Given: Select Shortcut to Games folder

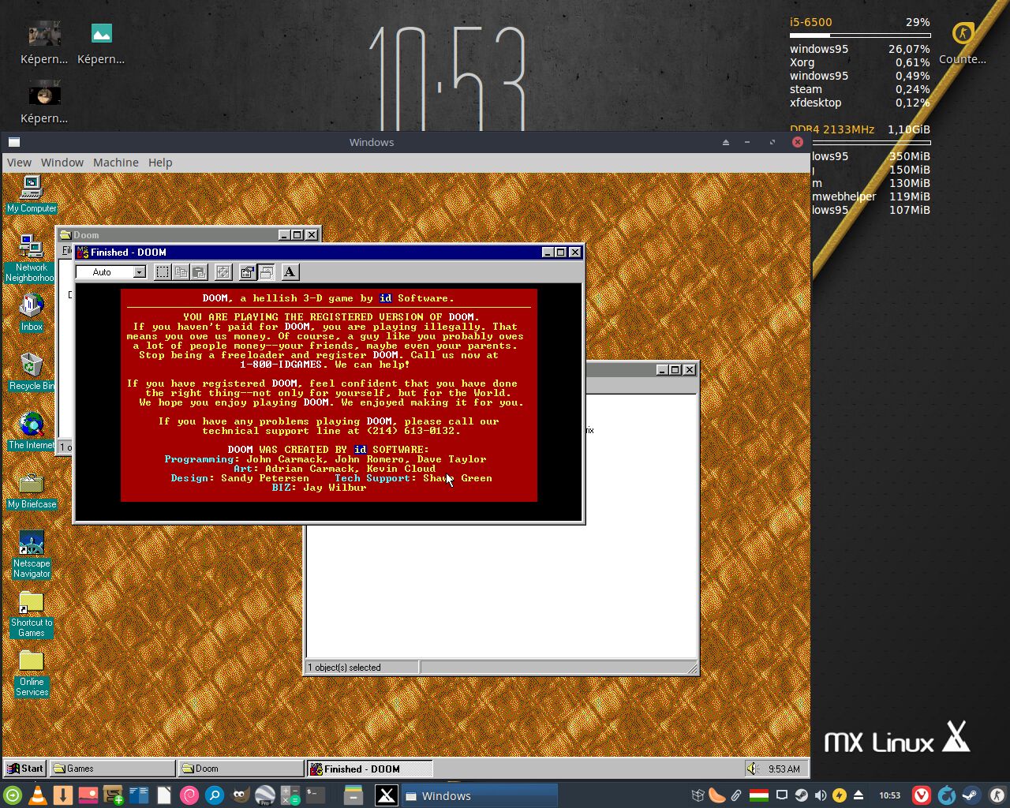Looking at the screenshot, I should click(x=32, y=613).
